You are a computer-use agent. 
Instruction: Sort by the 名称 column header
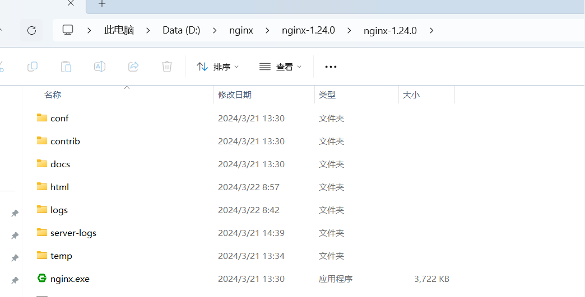click(x=53, y=95)
